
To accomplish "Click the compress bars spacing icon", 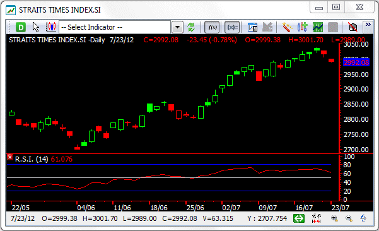I will 316,218.
